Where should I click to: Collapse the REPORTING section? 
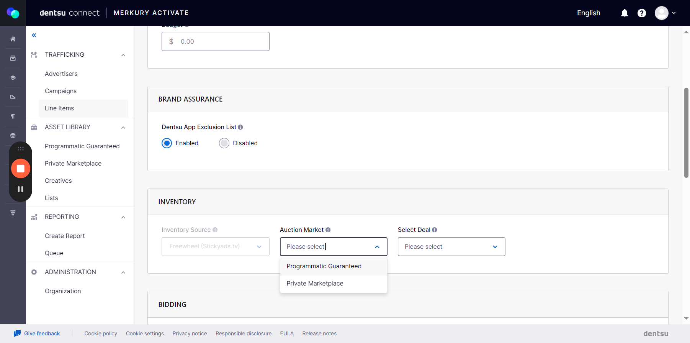tap(123, 217)
